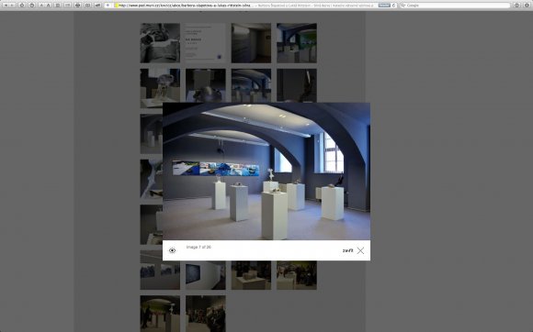Click the larger text size A button
The height and width of the screenshot is (332, 533).
[49, 6]
